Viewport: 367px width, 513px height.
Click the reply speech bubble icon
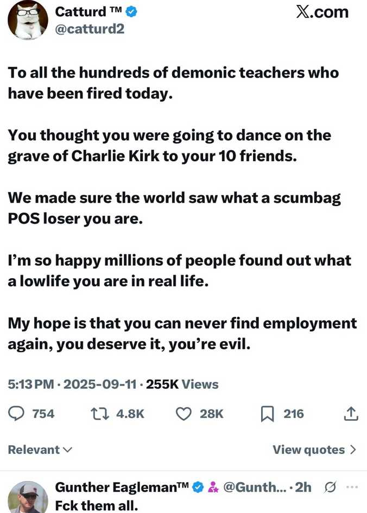click(x=18, y=414)
